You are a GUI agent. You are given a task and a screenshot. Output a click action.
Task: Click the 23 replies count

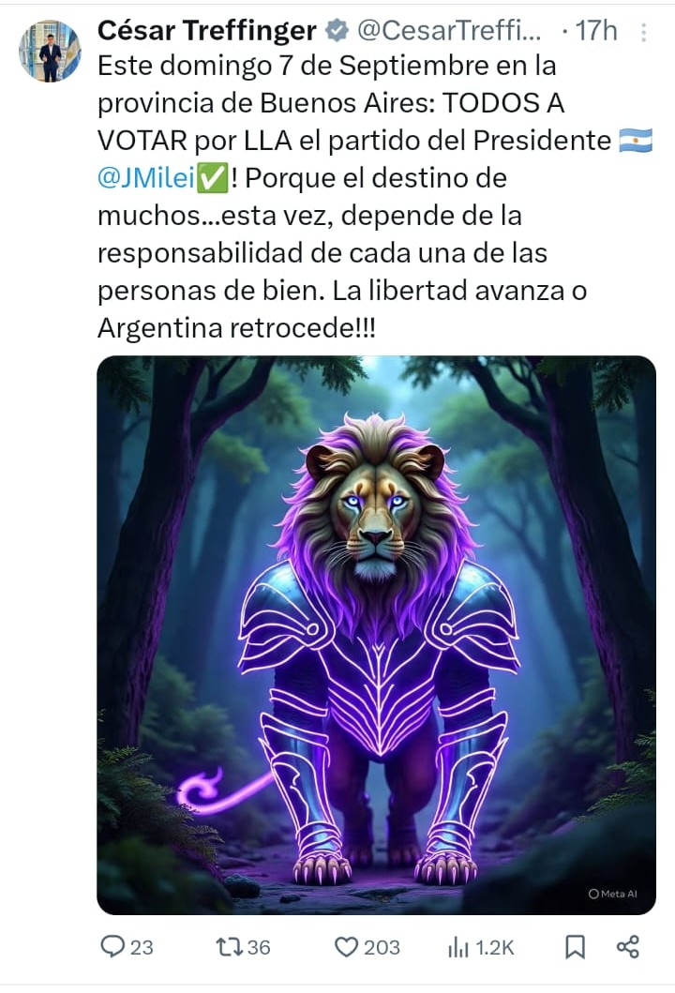(x=142, y=947)
